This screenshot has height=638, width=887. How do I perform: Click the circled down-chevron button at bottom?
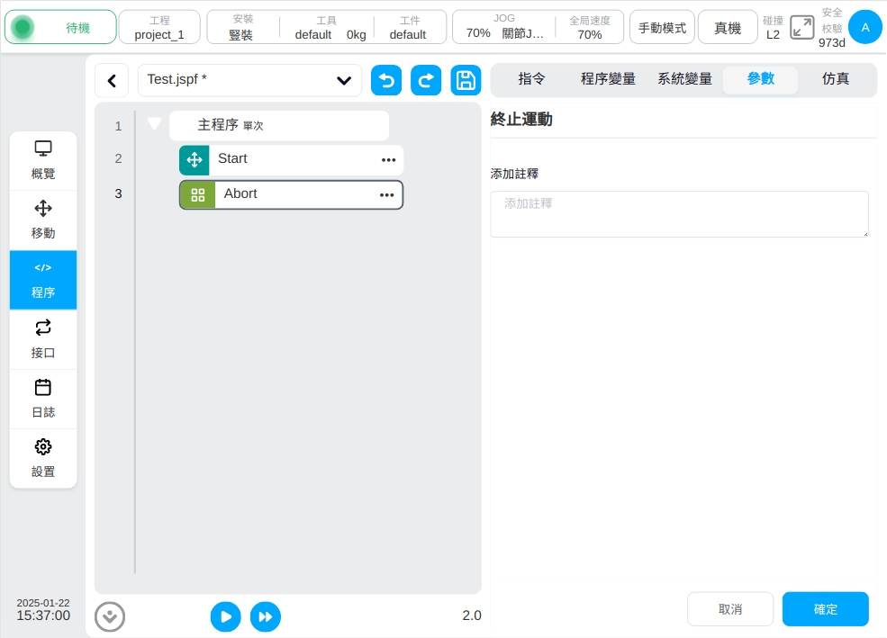[x=110, y=616]
